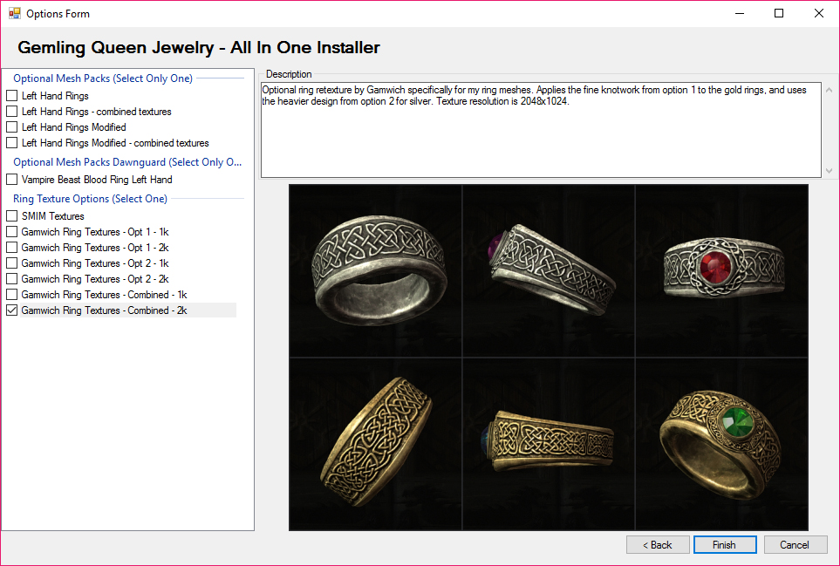Go to previous page with Back button
The image size is (840, 566).
click(x=658, y=544)
